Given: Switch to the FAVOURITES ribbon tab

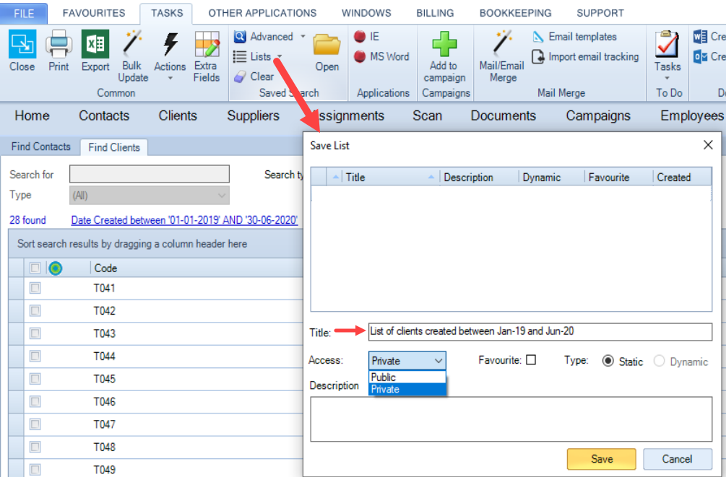Looking at the screenshot, I should pos(94,13).
